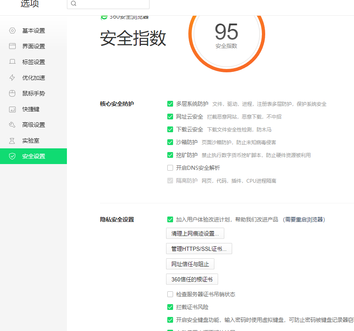This screenshot has height=331, width=354.
Task: Click 清理上网痕迹设置... button
Action: 195,233
